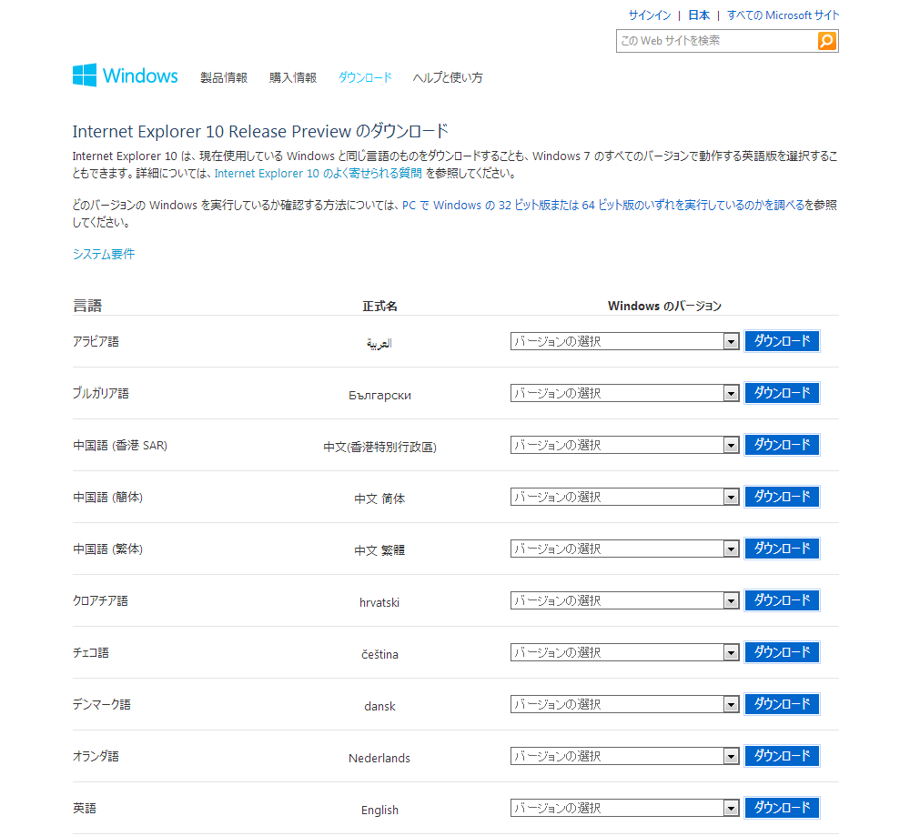
Task: Click the orange search magnifier icon
Action: coord(826,41)
